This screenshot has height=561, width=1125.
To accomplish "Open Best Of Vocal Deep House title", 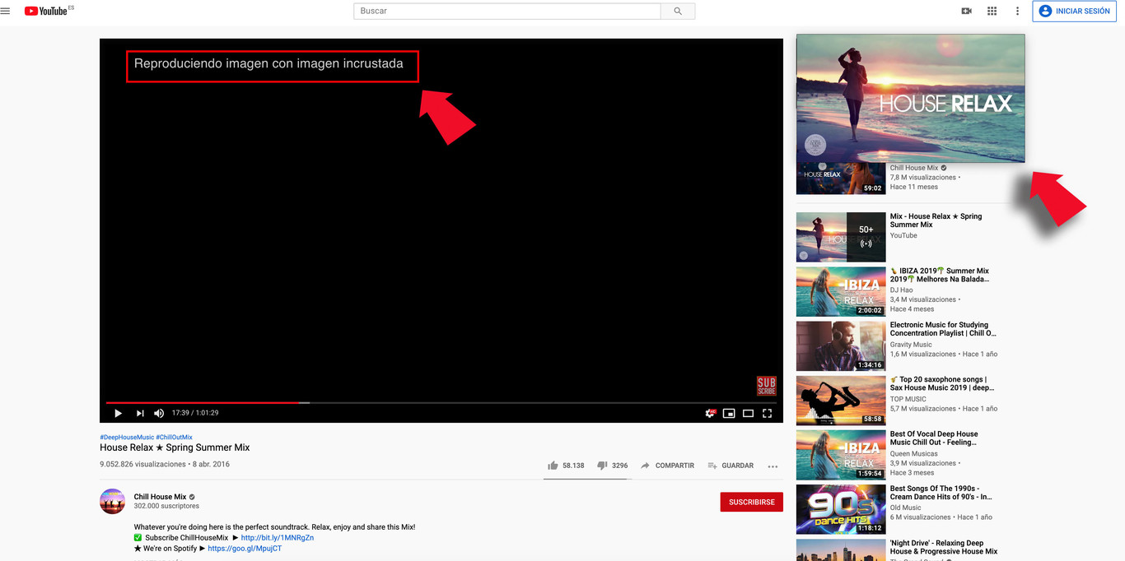I will (934, 438).
